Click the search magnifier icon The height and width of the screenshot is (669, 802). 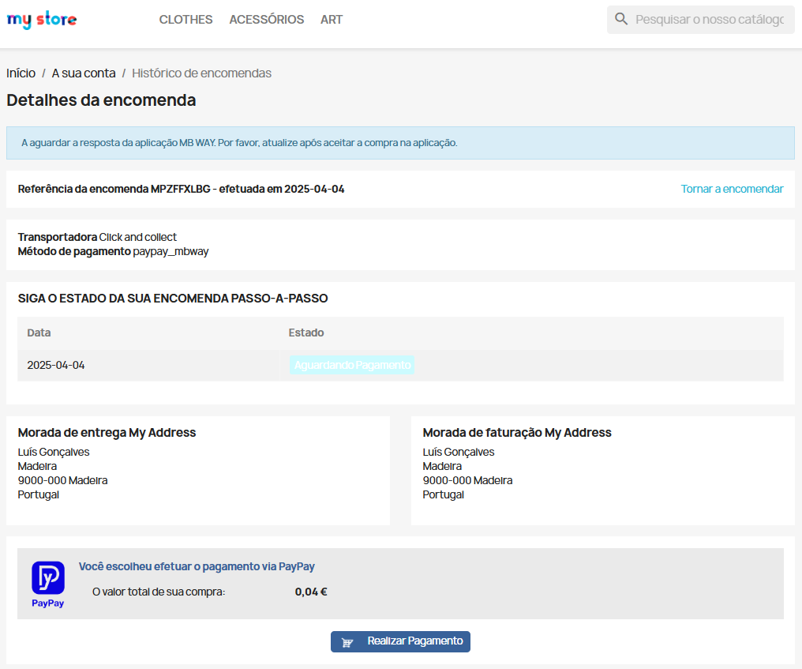pos(621,20)
